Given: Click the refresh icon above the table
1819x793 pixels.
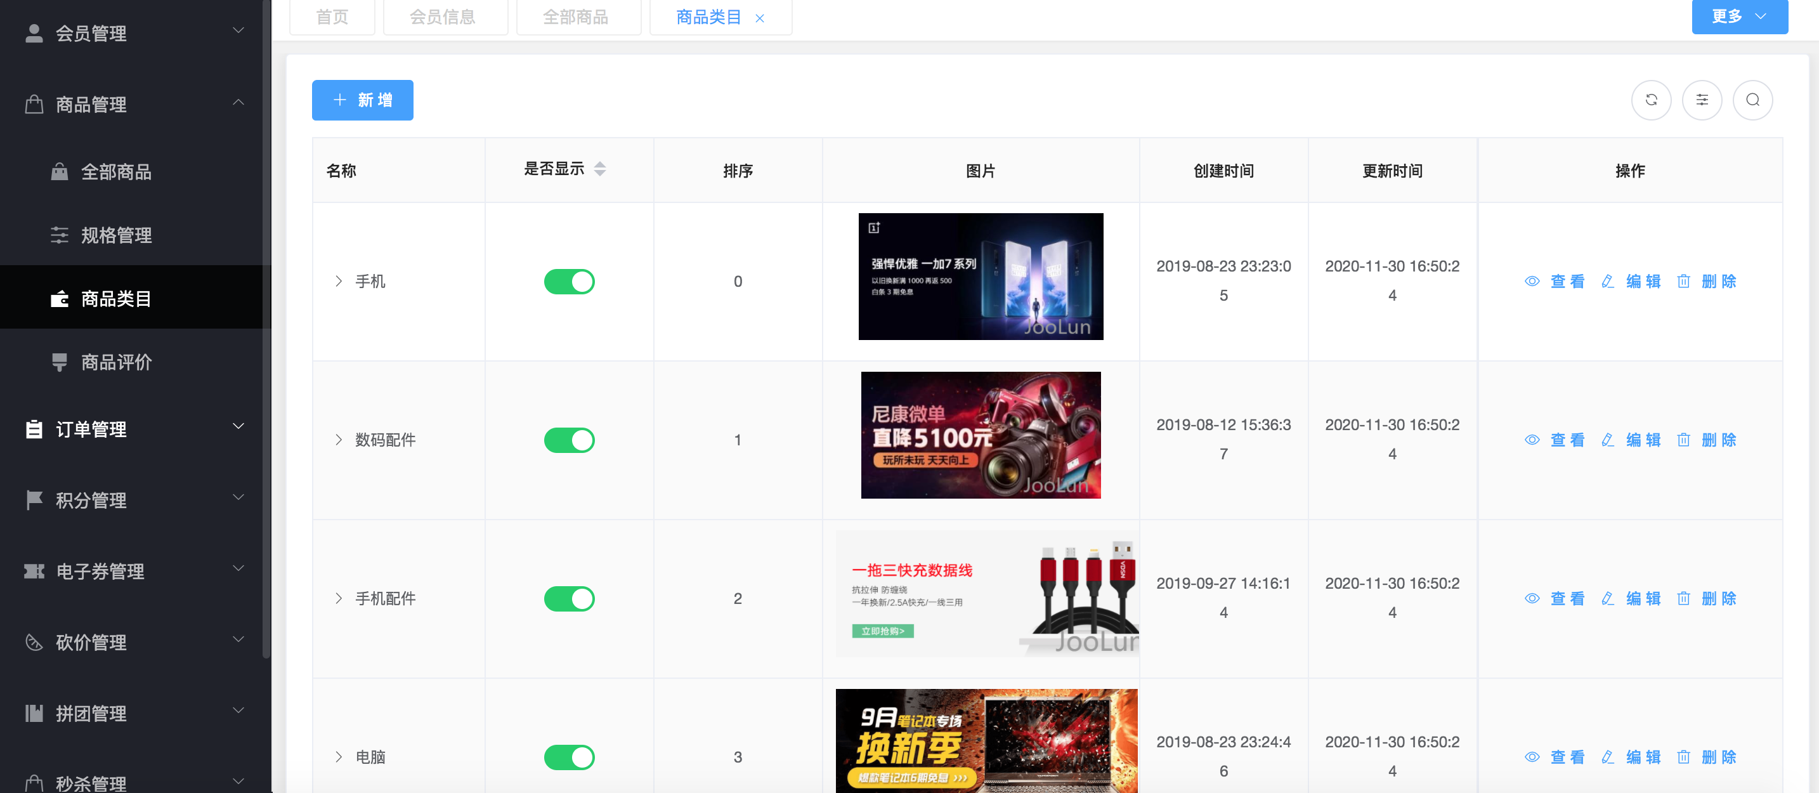Looking at the screenshot, I should 1651,100.
